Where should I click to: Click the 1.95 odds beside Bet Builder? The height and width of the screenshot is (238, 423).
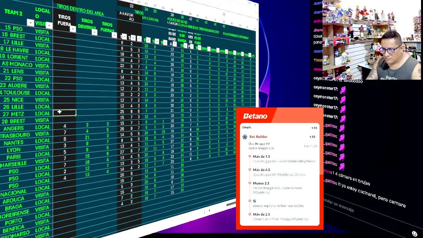coord(312,137)
